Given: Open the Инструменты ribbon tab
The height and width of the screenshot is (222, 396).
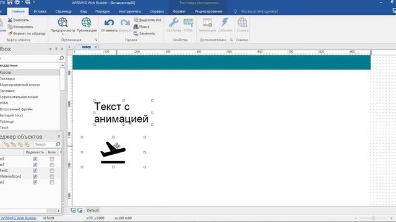Looking at the screenshot, I should tap(130, 11).
